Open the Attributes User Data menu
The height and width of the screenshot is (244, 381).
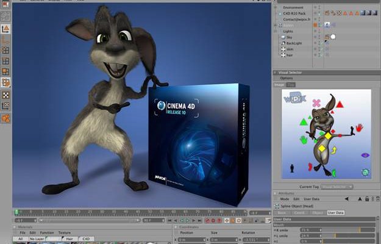[312, 199]
